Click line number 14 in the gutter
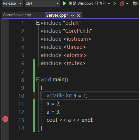The width and height of the screenshot is (139, 140). [21, 128]
